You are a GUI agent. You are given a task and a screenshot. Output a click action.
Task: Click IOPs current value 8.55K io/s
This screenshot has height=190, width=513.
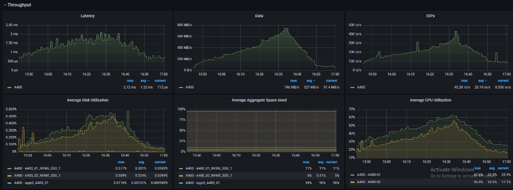503,88
